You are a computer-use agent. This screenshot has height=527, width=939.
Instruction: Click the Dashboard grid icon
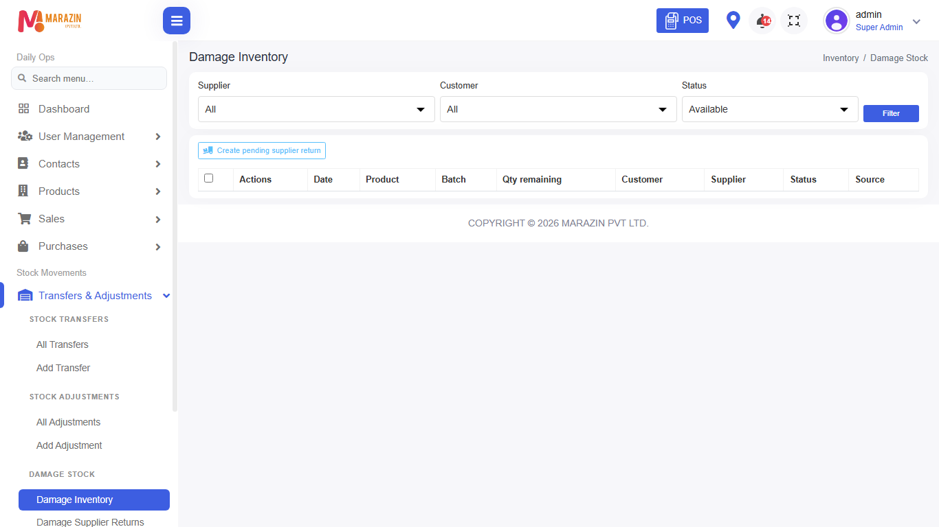pyautogui.click(x=24, y=108)
